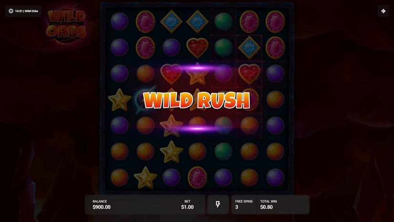This screenshot has height=222, width=394.
Task: Click the gold star in bottom row
Action: pos(145,178)
